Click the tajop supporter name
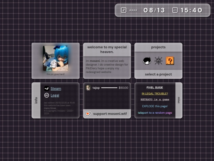This screenshot has height=161, width=214. coord(96,88)
